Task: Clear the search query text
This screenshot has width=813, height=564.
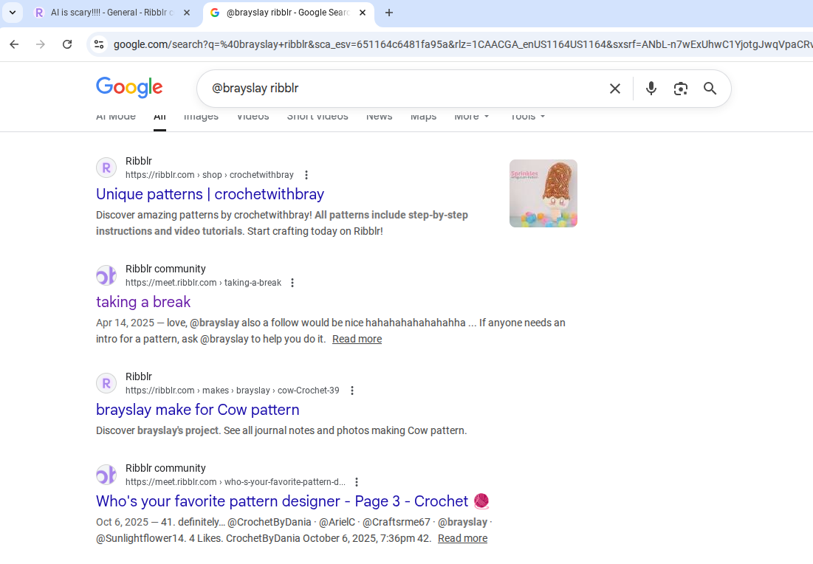Action: [614, 89]
